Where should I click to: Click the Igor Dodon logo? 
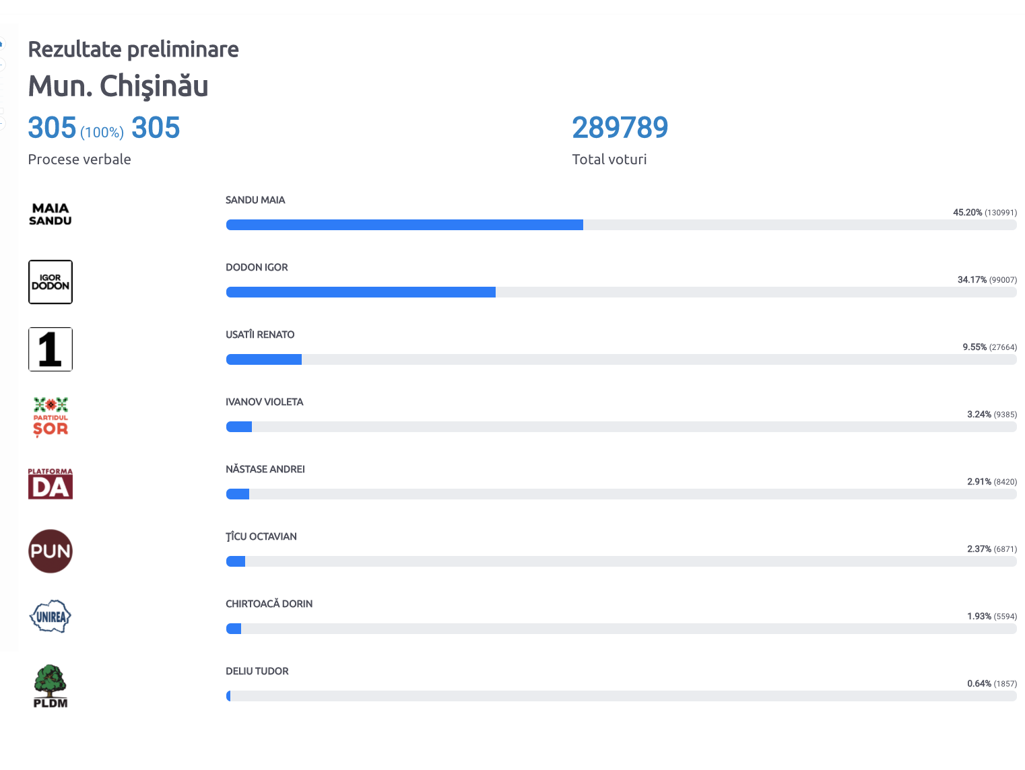click(x=51, y=282)
